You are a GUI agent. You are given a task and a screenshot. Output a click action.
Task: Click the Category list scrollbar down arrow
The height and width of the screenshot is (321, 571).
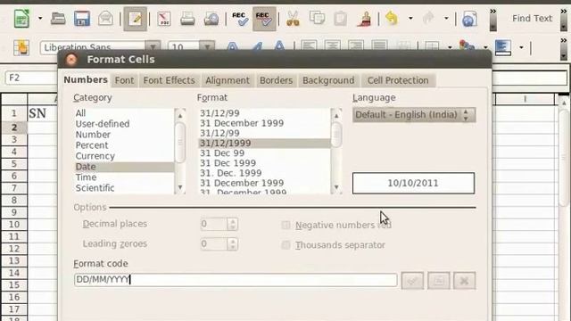(180, 187)
